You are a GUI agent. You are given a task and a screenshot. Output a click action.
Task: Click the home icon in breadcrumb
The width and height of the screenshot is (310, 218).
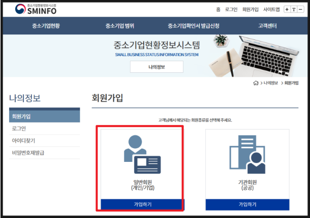[255, 83]
